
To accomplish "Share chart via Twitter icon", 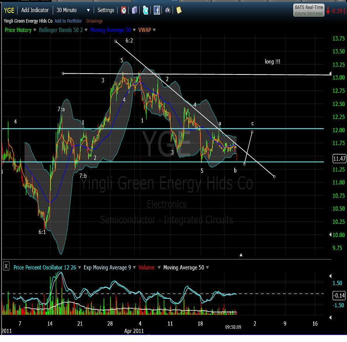I will coord(145,11).
